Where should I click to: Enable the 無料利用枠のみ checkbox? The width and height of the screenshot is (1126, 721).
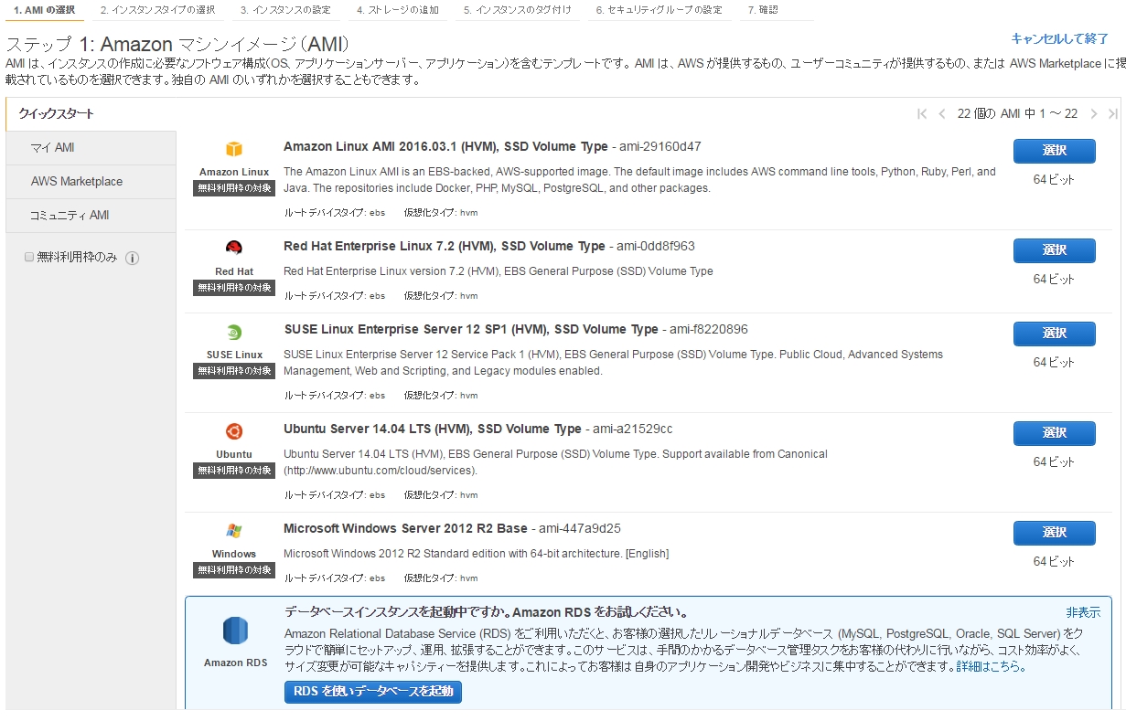pyautogui.click(x=29, y=258)
